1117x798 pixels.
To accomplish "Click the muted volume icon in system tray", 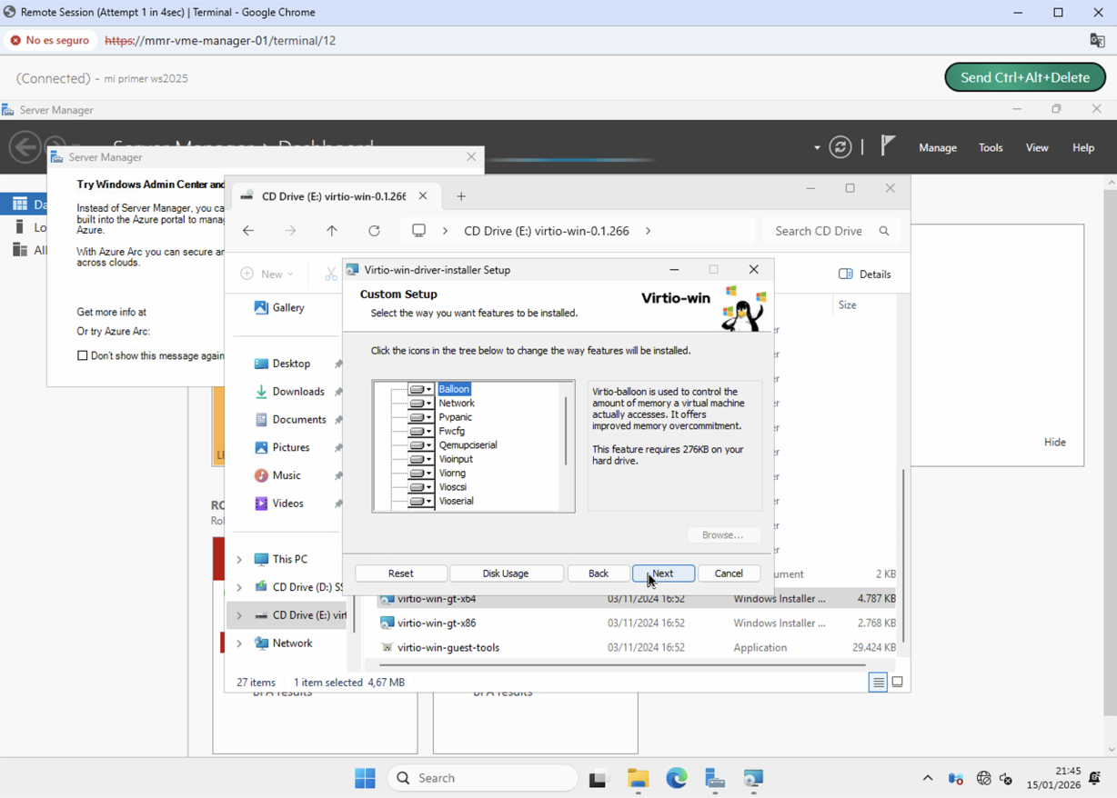I will point(1005,779).
